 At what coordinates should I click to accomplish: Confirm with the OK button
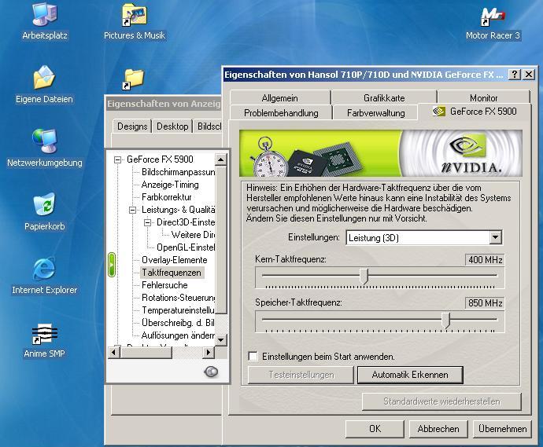(375, 429)
